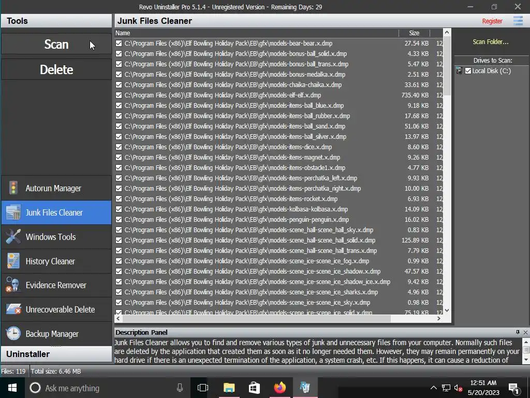Screen dimensions: 530x398
Task: Open Windows Tools wrench icon
Action: [13, 237]
